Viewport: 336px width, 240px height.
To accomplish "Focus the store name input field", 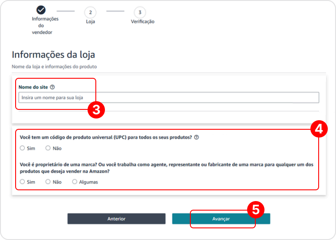I will coord(169,97).
